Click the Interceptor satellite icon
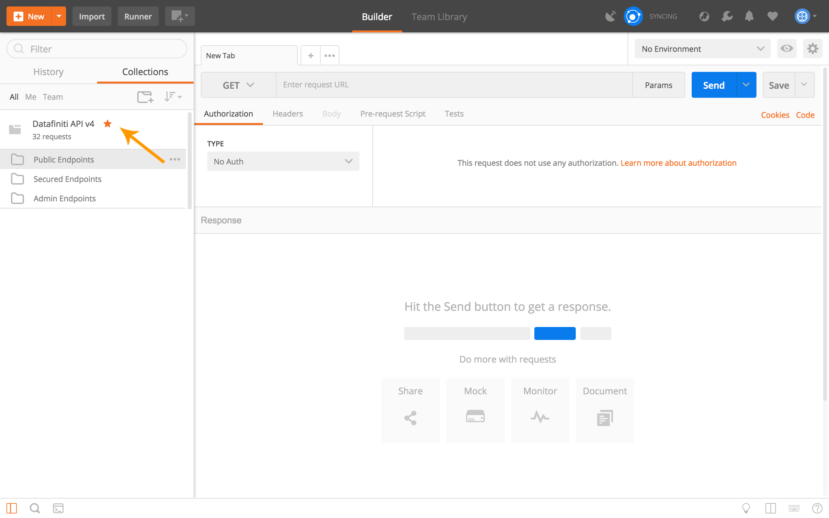829x518 pixels. tap(610, 16)
